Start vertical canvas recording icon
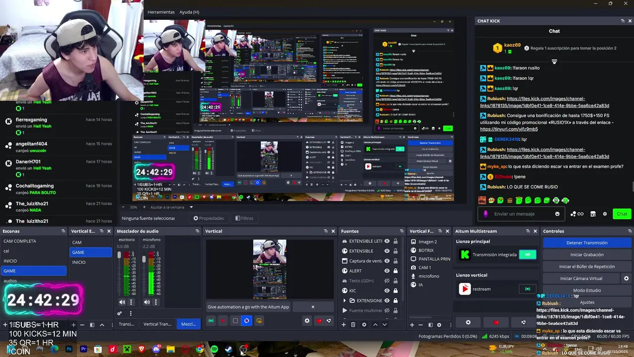Image resolution: width=634 pixels, height=357 pixels. [x=223, y=321]
